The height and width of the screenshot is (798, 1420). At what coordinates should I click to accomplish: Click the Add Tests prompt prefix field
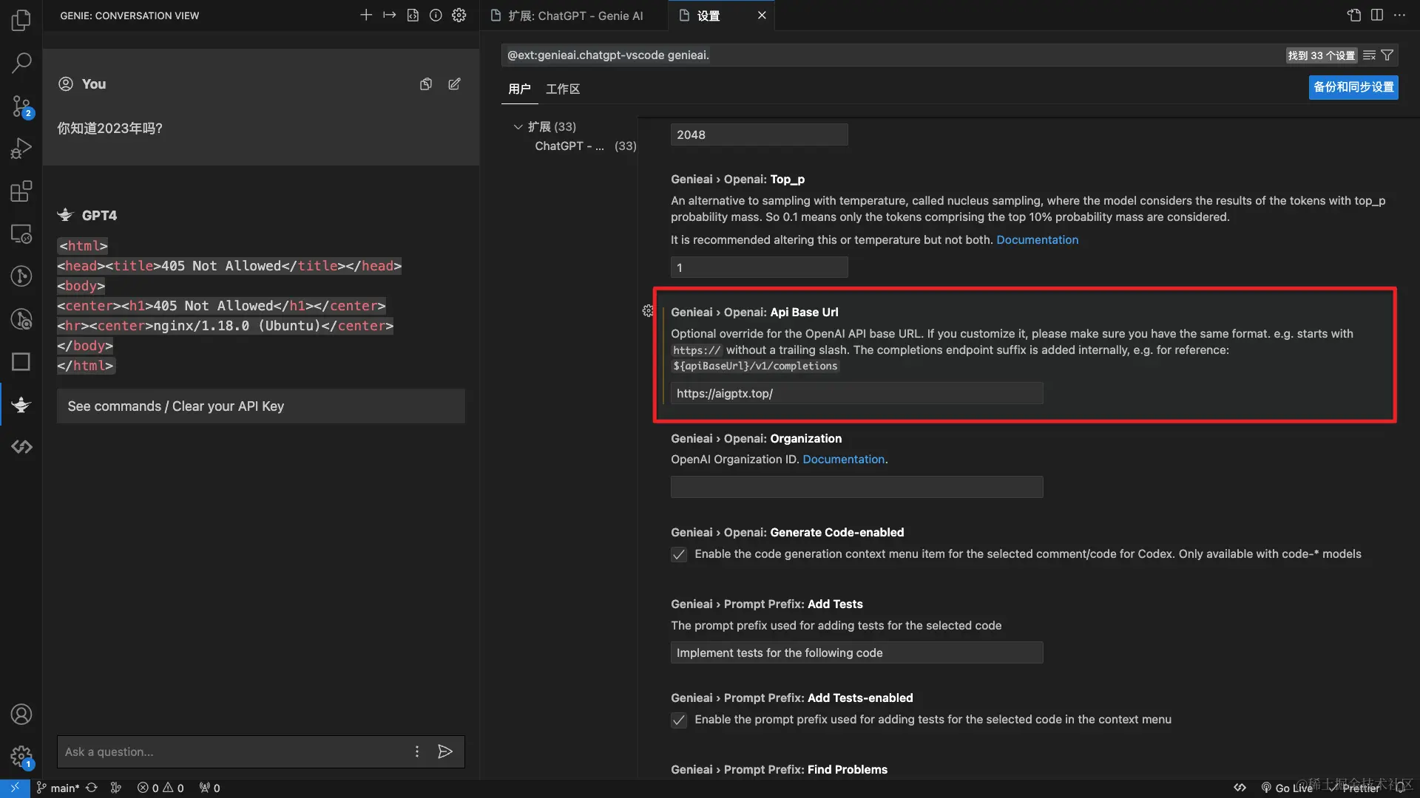[856, 652]
